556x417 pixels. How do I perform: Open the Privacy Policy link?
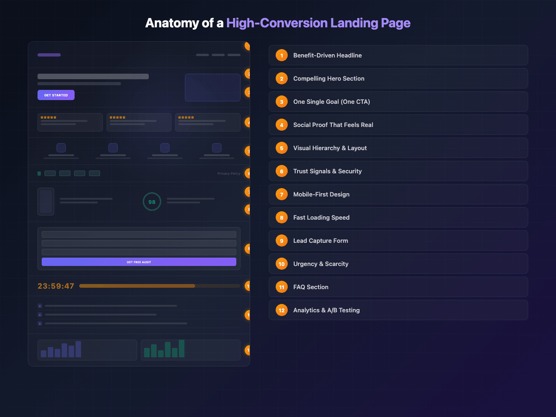[229, 173]
